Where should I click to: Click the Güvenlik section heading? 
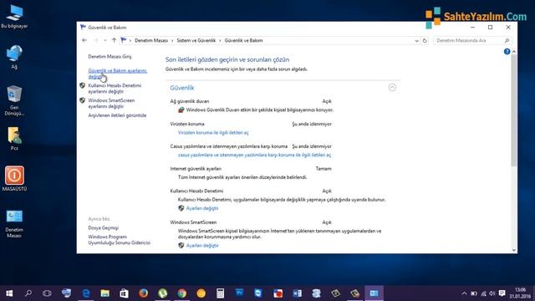(x=182, y=88)
